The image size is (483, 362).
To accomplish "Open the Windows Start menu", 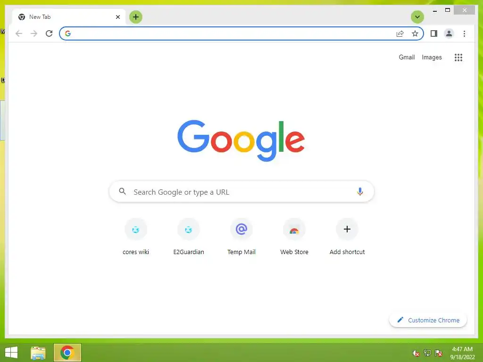I will click(11, 353).
